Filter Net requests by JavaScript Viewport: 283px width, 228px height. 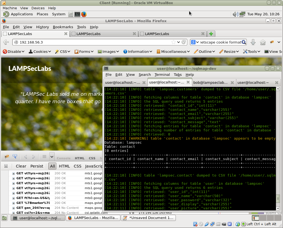(x=94, y=166)
